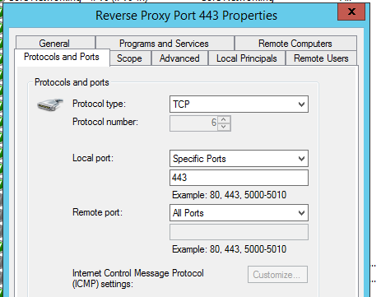Screen dimensions: 381x297
Task: Open the Local Principals tab
Action: click(247, 58)
